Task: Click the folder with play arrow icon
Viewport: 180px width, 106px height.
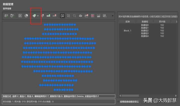Action: [x=12, y=16]
